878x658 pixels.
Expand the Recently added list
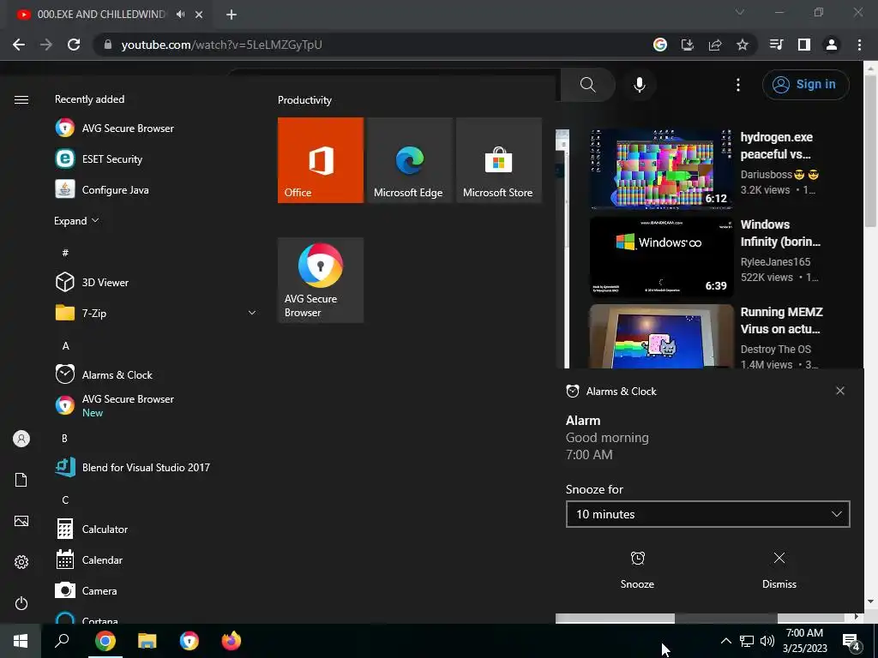click(76, 220)
